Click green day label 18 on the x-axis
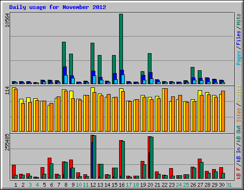The width and height of the screenshot is (244, 190). [136, 185]
